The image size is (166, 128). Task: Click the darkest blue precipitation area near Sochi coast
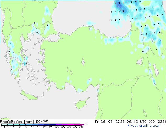coord(119,4)
